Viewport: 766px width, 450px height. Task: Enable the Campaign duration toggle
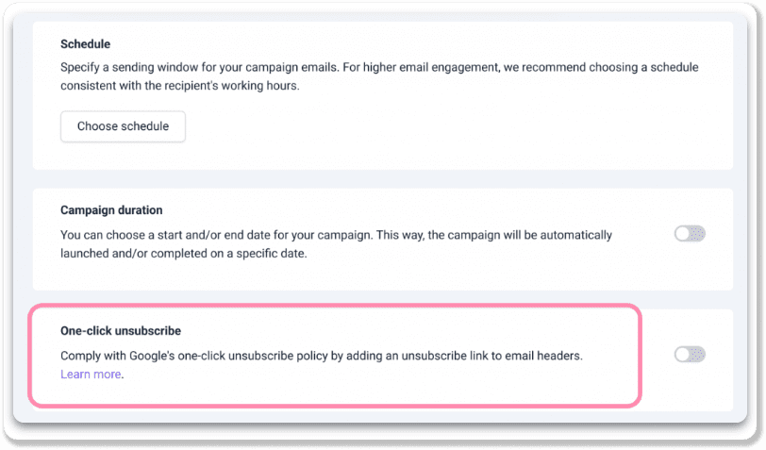[x=690, y=234]
